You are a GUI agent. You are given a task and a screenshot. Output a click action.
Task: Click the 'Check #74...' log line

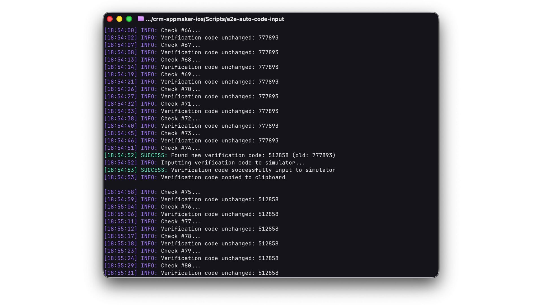[x=180, y=148]
